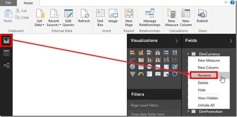This screenshot has height=117, width=237.
Task: Select the DimPromotion table name
Action: pyautogui.click(x=211, y=112)
